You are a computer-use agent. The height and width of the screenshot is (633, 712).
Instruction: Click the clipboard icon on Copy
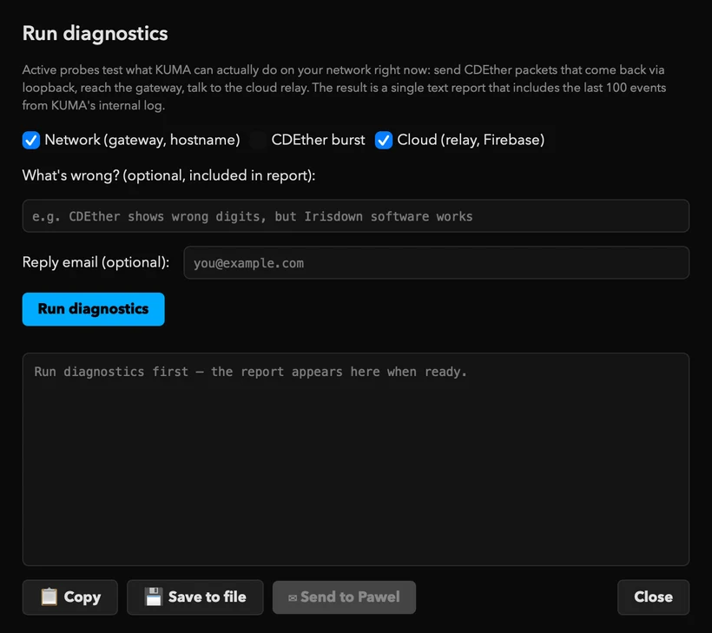click(x=49, y=597)
